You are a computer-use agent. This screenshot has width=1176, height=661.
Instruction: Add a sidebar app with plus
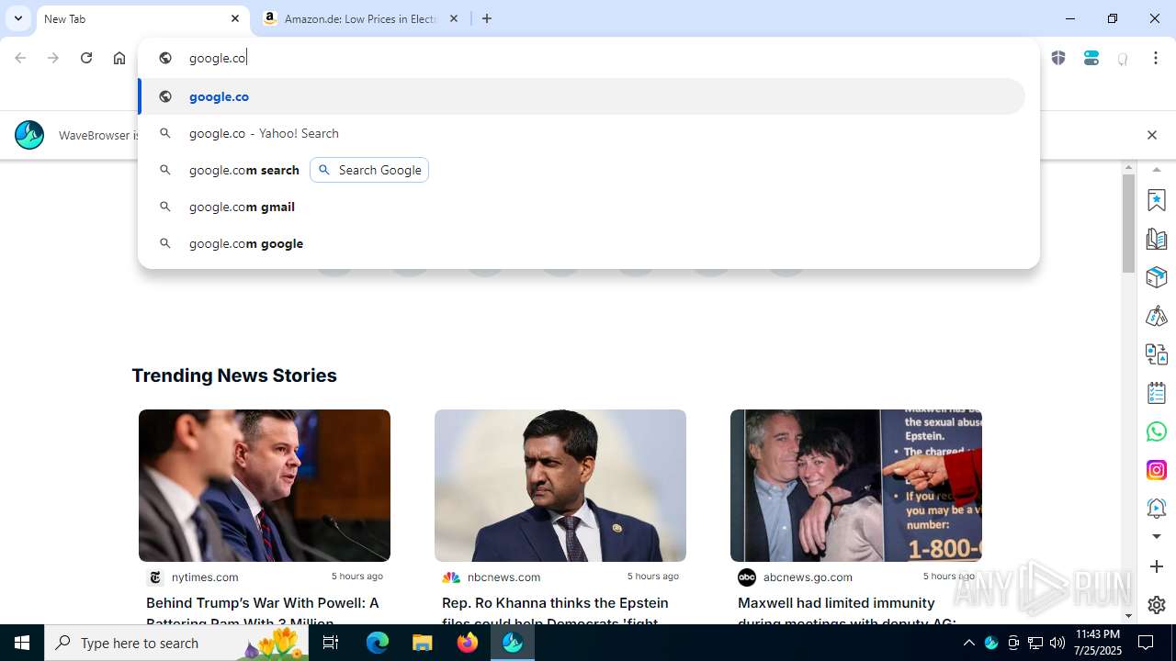tap(1157, 566)
